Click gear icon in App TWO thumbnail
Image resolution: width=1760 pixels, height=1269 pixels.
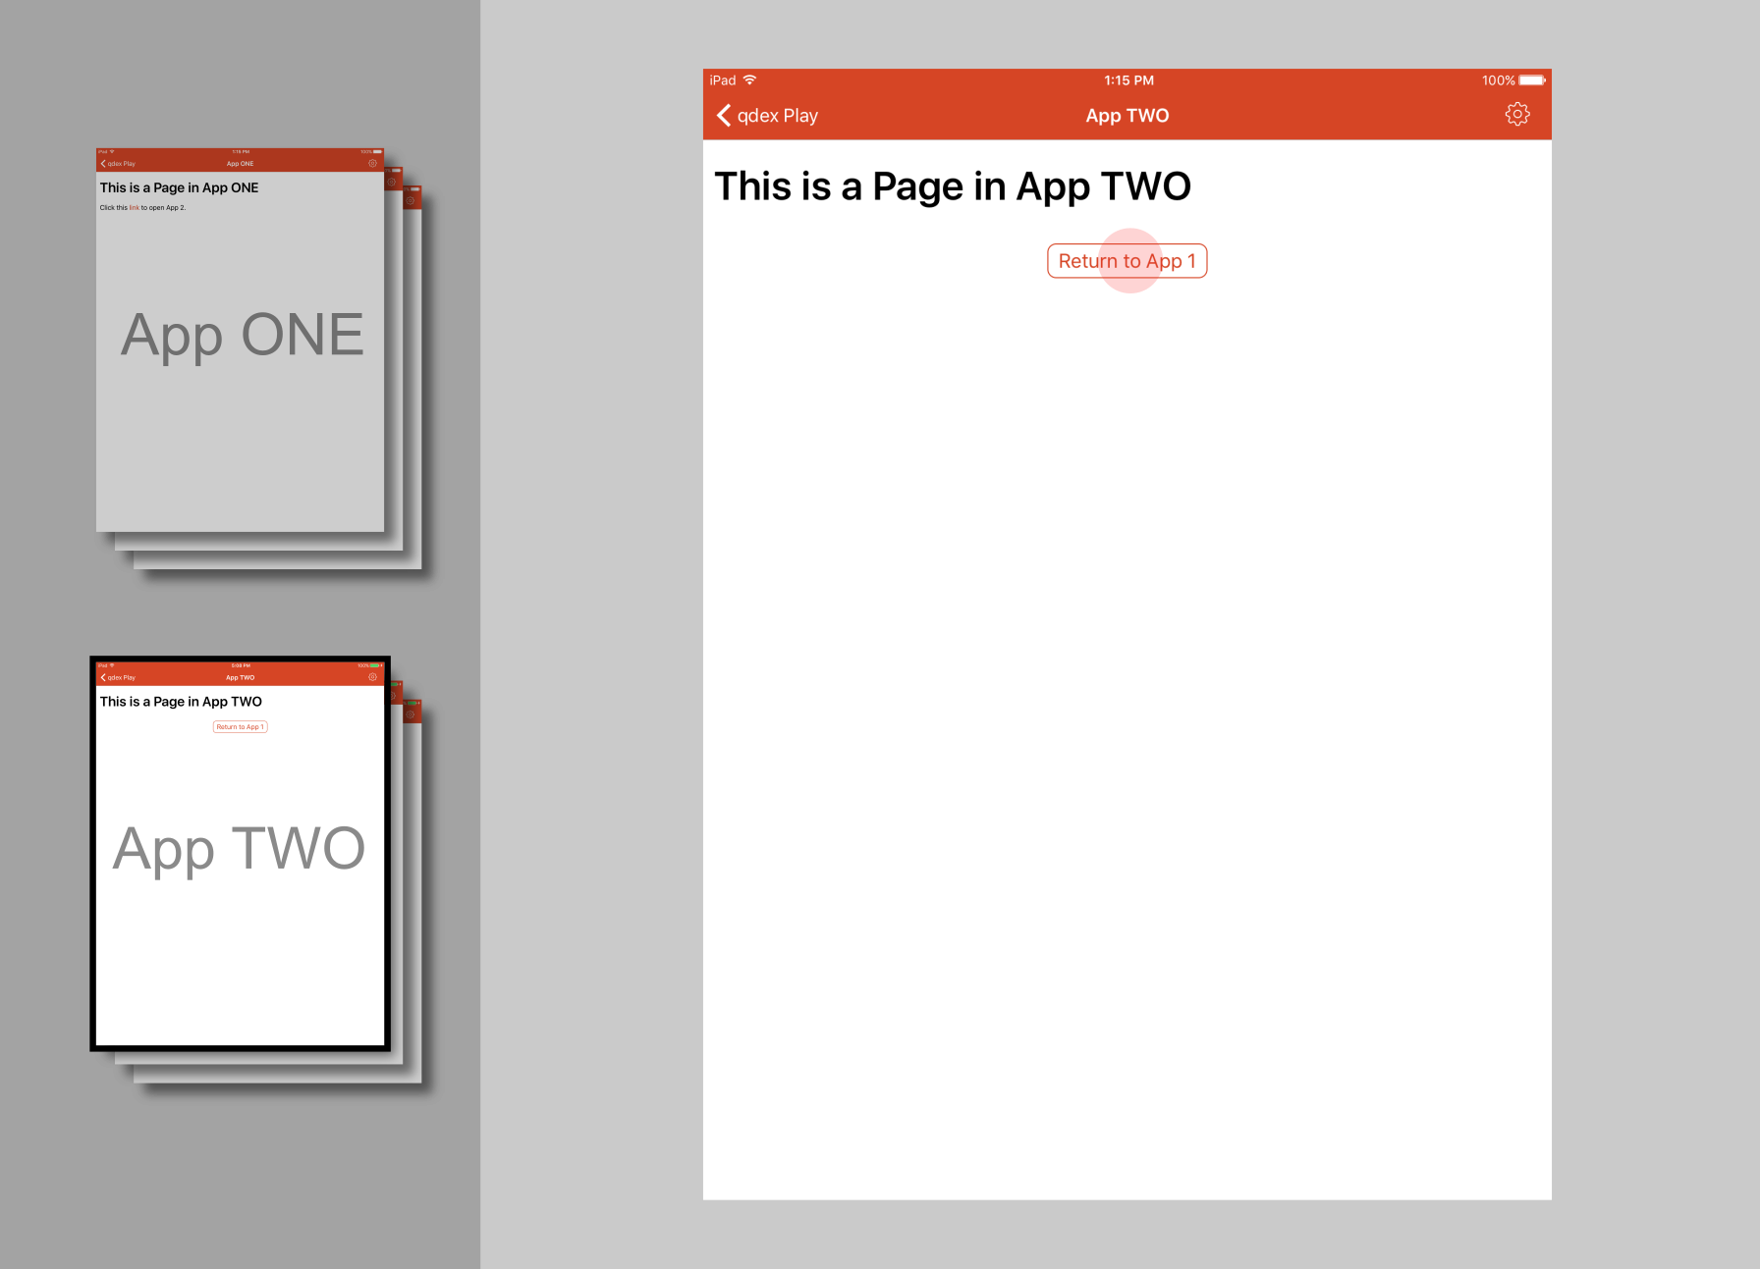point(372,677)
